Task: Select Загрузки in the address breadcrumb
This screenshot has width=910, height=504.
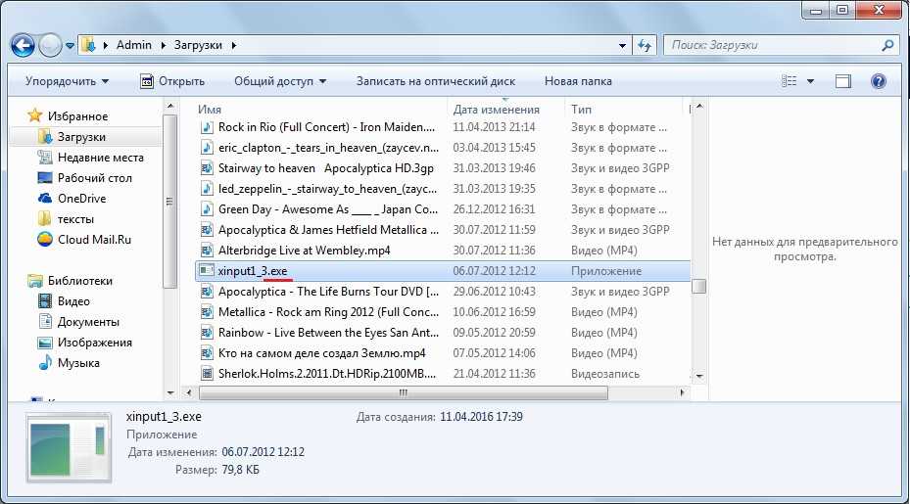Action: 198,45
